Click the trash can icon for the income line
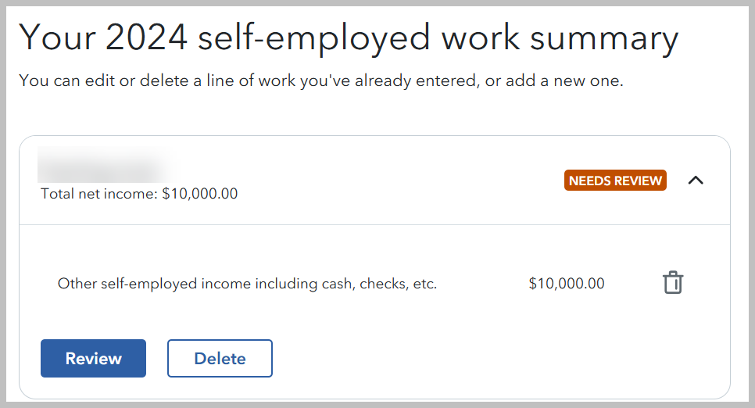Image resolution: width=755 pixels, height=408 pixels. coord(673,283)
